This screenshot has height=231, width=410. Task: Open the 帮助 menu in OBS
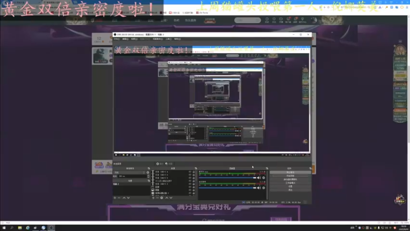177,39
